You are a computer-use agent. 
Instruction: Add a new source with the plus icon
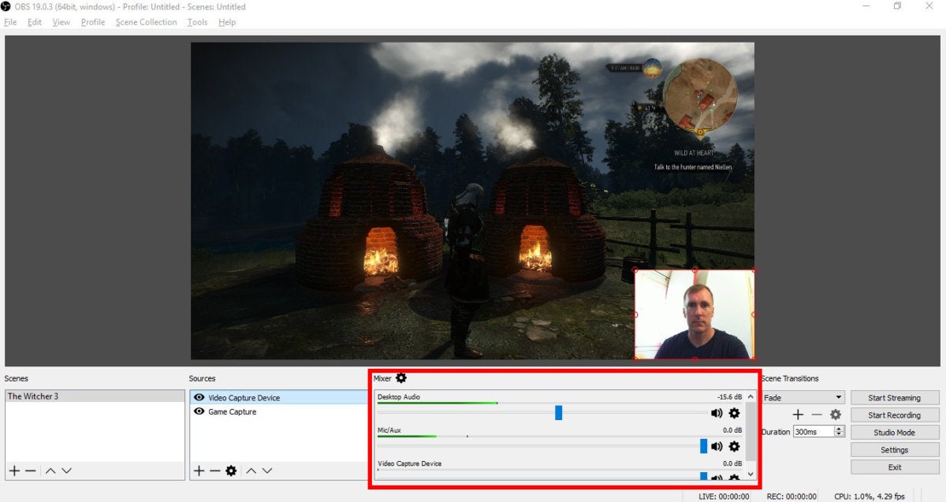(x=199, y=470)
